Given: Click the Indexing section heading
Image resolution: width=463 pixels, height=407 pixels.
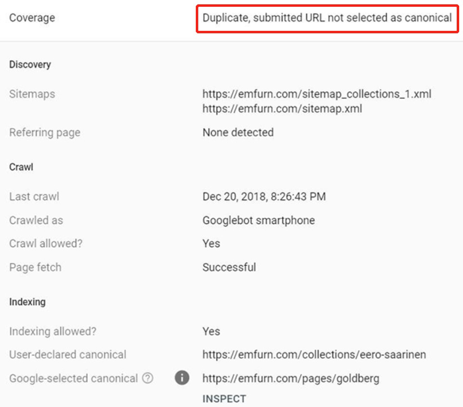Looking at the screenshot, I should coord(27,302).
